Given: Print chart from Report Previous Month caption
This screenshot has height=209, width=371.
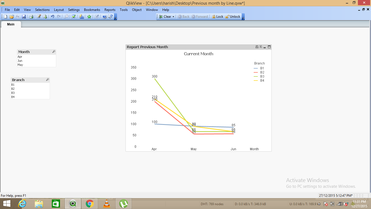Looking at the screenshot, I should pos(257,47).
